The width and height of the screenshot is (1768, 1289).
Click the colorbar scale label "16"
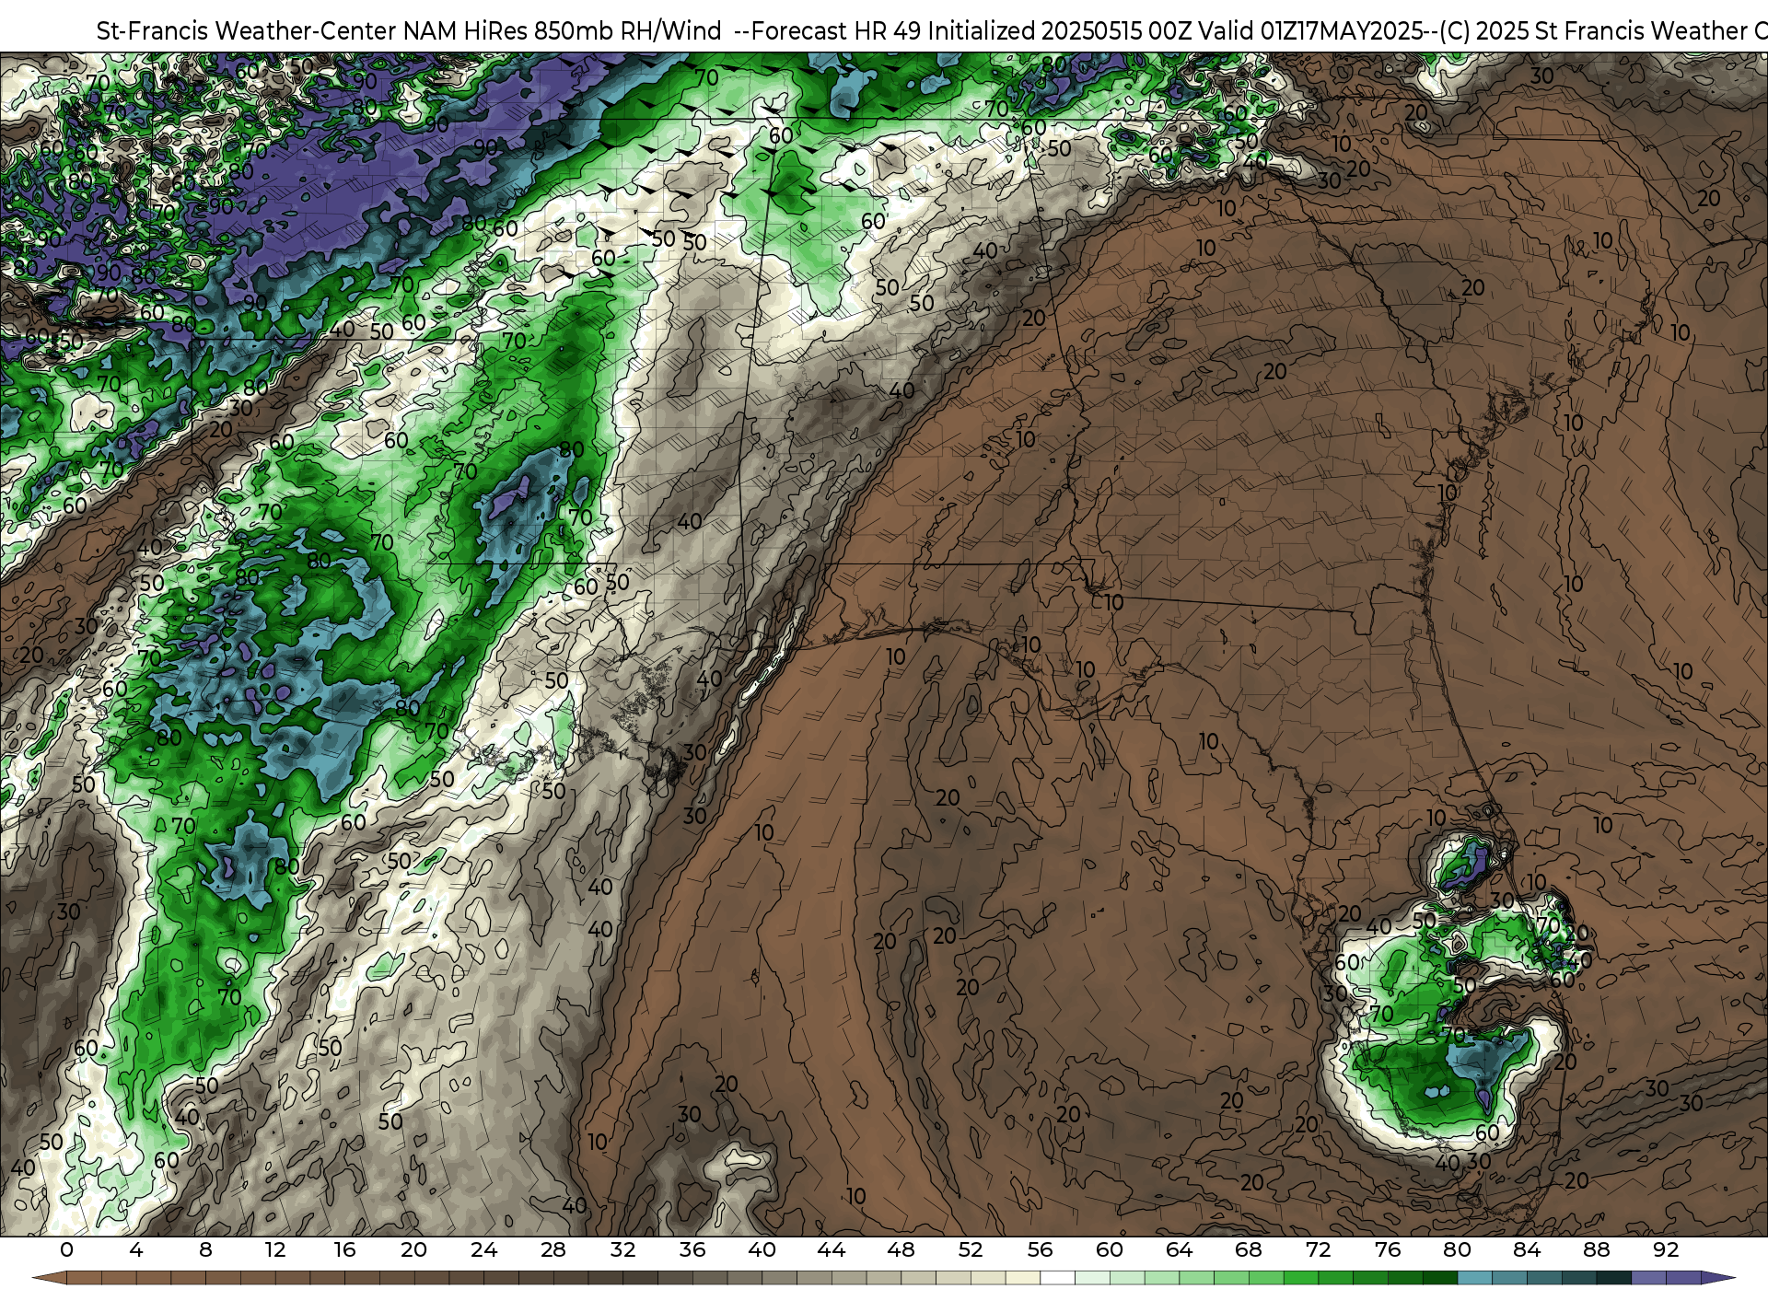point(344,1249)
